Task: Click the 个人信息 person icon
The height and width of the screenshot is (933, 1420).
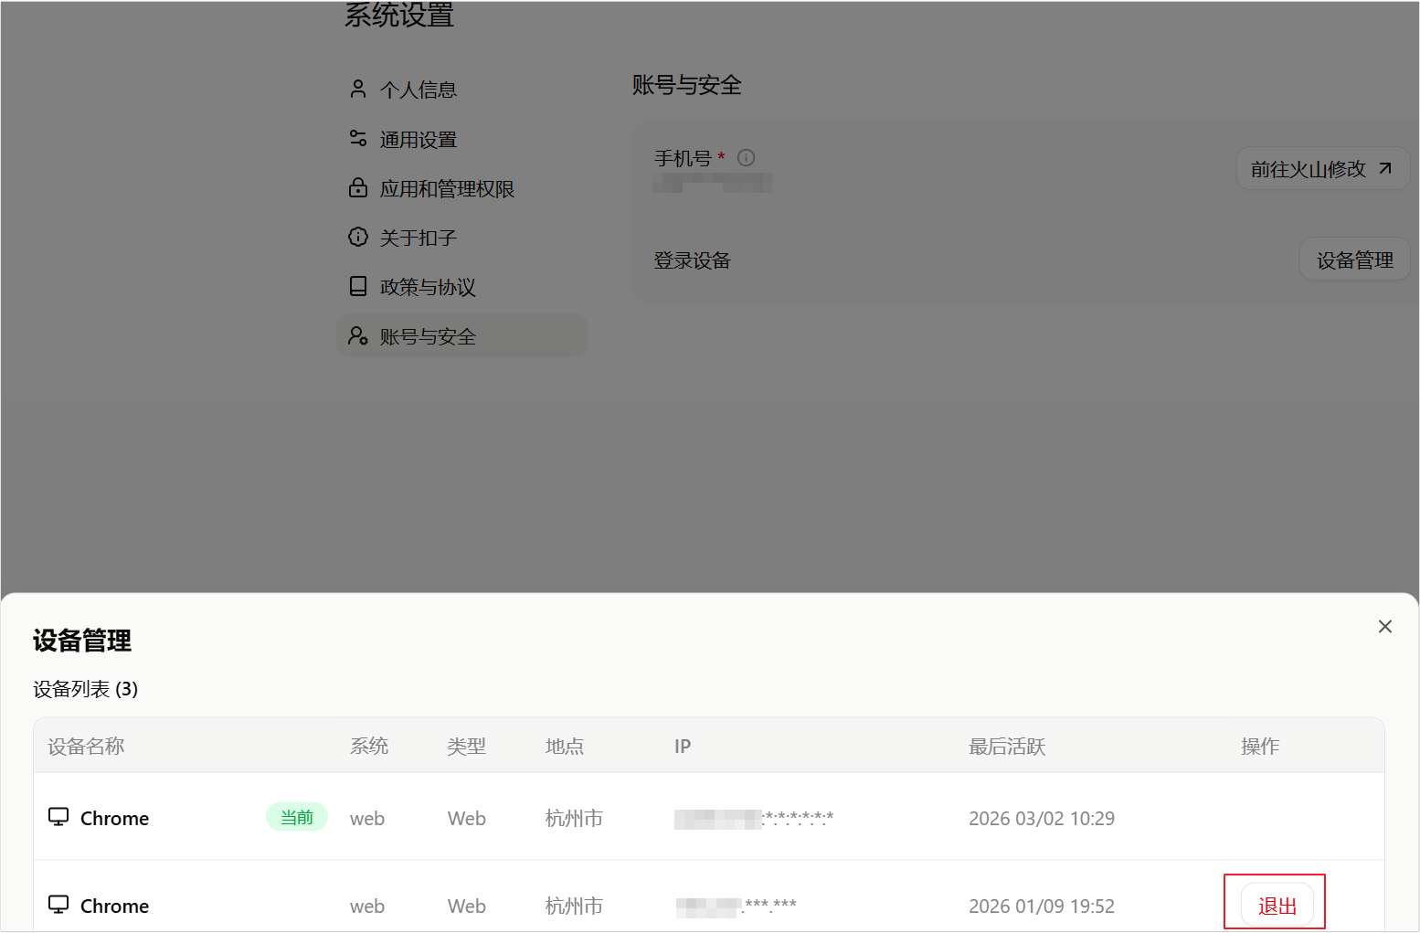Action: 358,89
